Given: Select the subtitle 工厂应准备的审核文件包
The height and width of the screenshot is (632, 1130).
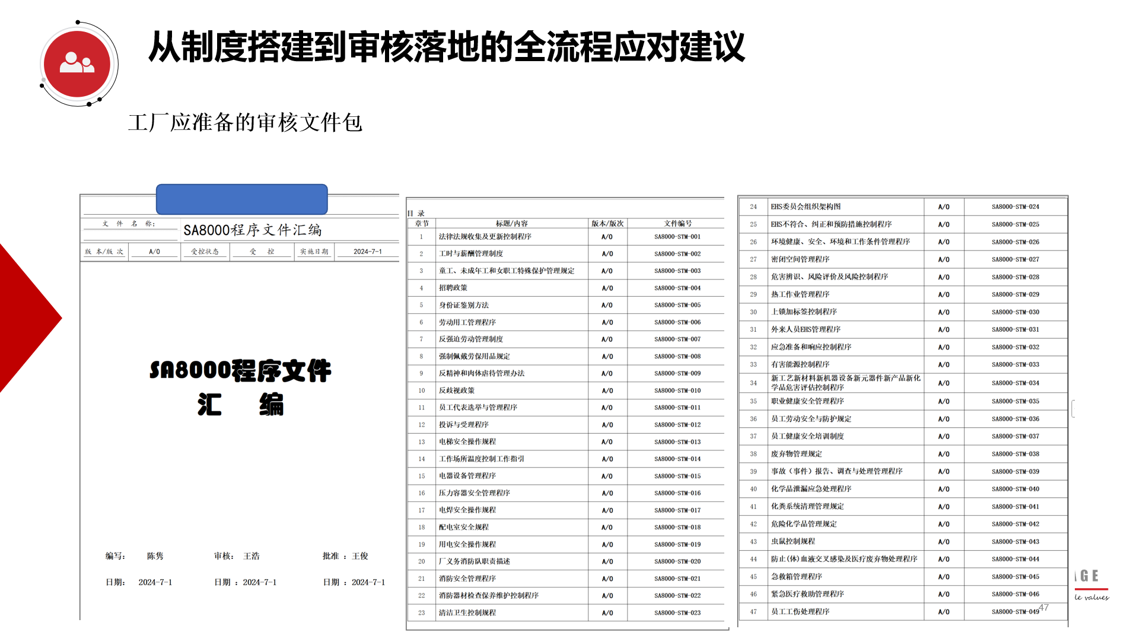Looking at the screenshot, I should (x=245, y=123).
